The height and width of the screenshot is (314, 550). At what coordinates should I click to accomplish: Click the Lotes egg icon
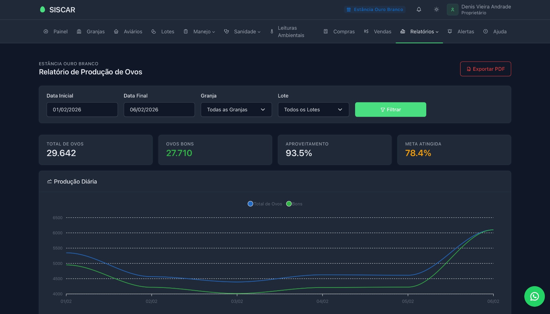click(154, 31)
